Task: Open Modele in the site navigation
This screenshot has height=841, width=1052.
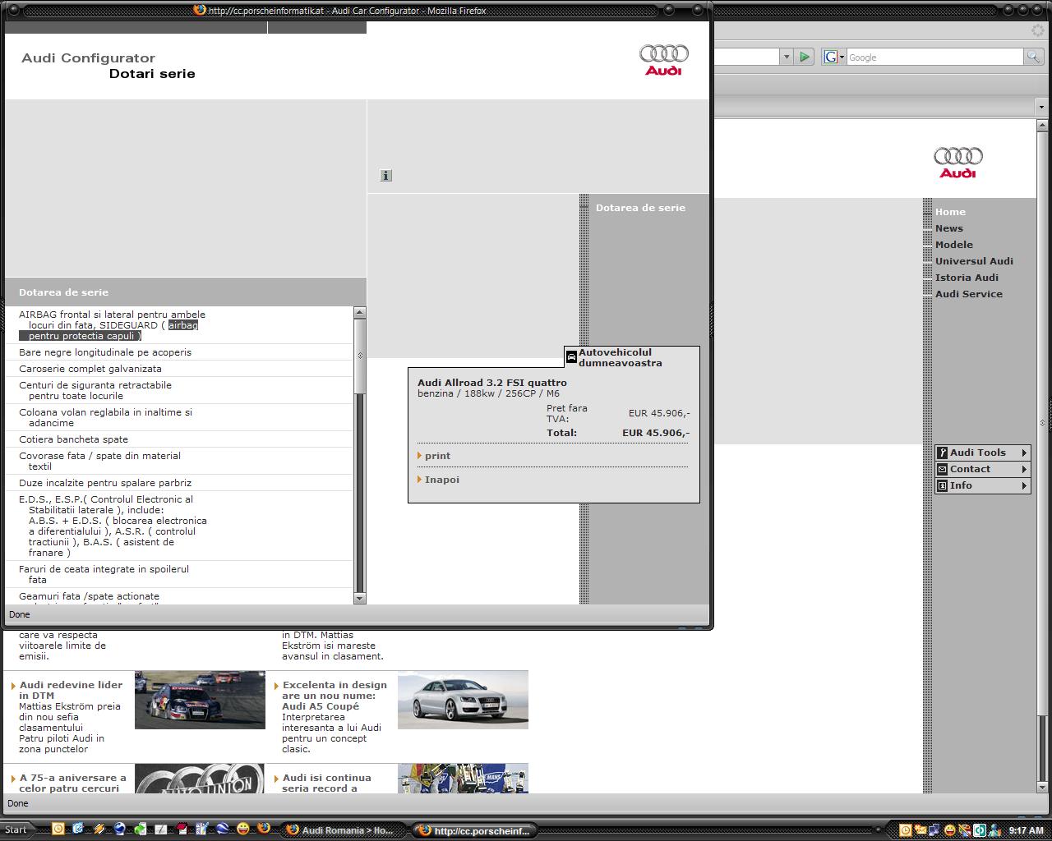Action: [953, 245]
